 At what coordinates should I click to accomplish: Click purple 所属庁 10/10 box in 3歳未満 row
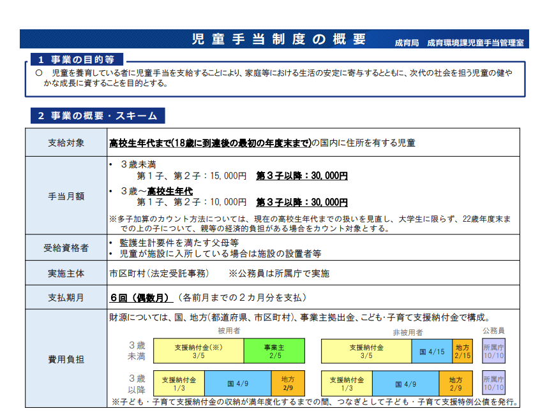493,351
